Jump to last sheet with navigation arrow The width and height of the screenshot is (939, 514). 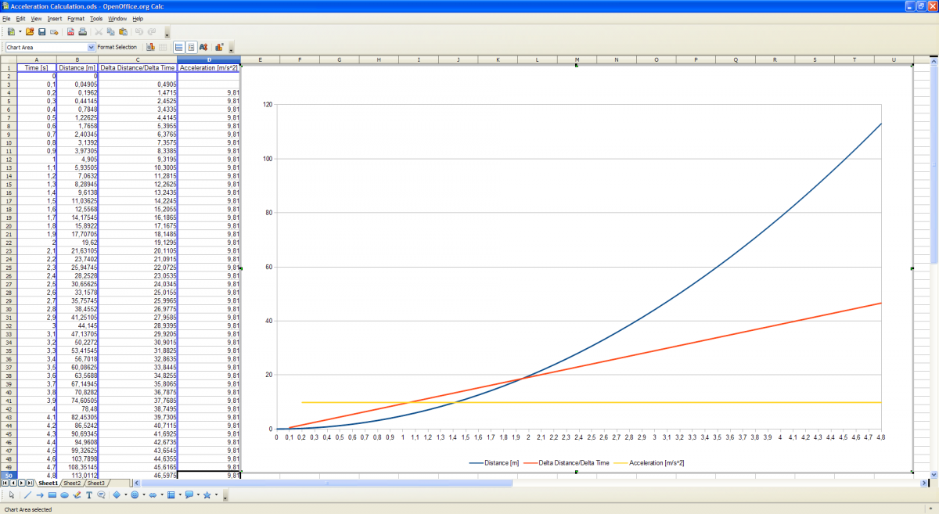pos(29,483)
